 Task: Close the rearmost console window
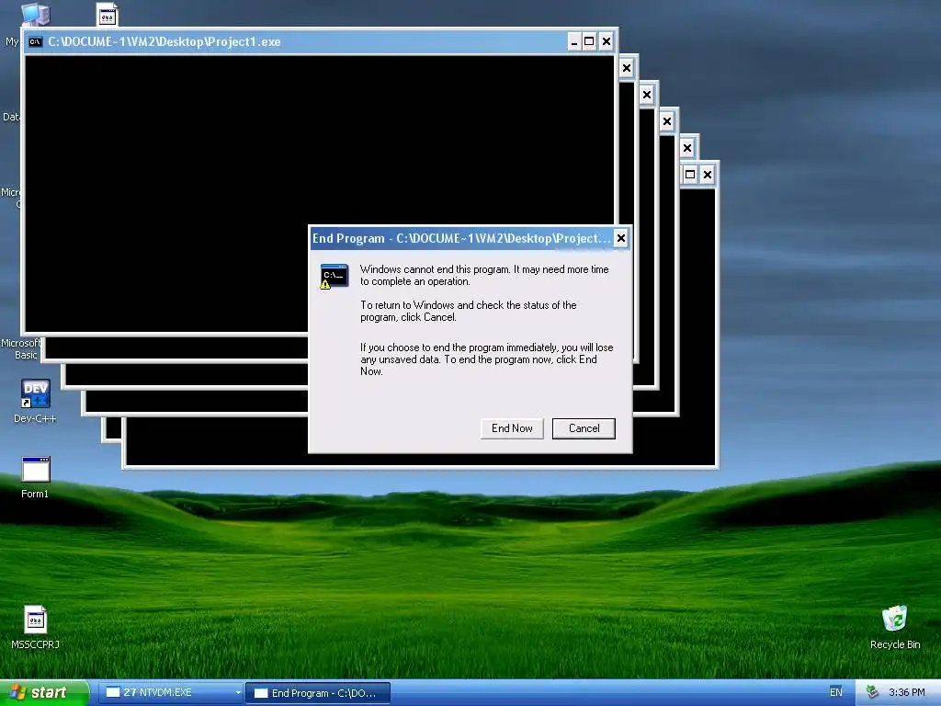click(708, 175)
